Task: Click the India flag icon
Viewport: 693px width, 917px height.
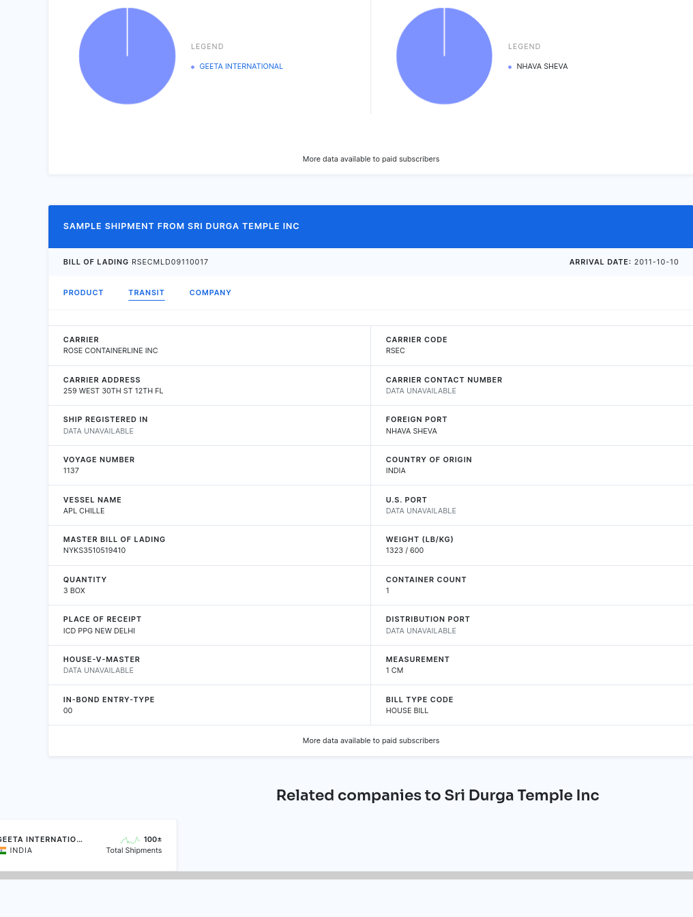Action: point(3,850)
